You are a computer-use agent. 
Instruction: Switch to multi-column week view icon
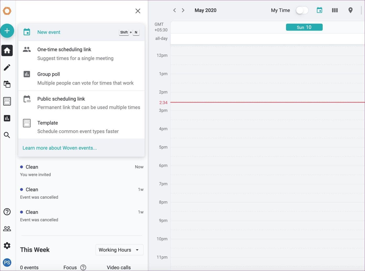tap(335, 10)
